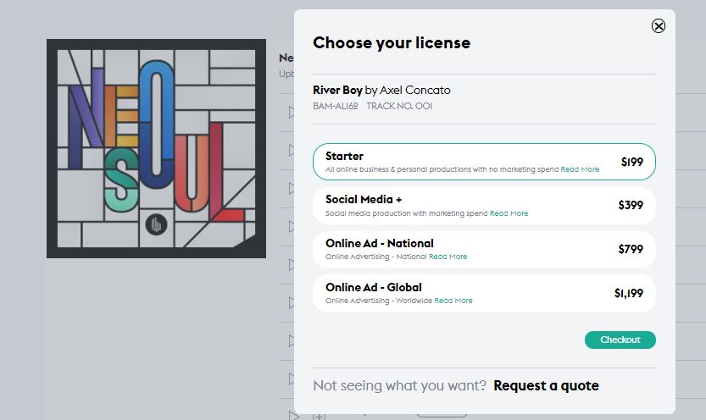706x420 pixels.
Task: Choose the Social Media + license
Action: coord(484,206)
